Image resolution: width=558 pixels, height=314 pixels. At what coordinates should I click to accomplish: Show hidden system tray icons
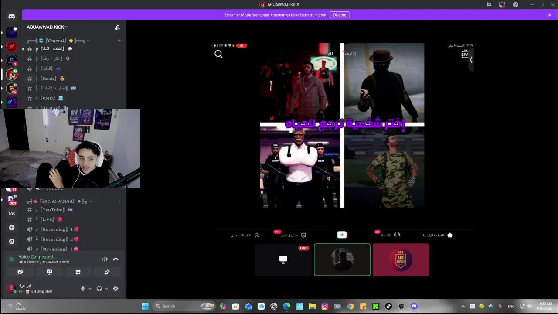point(463,306)
